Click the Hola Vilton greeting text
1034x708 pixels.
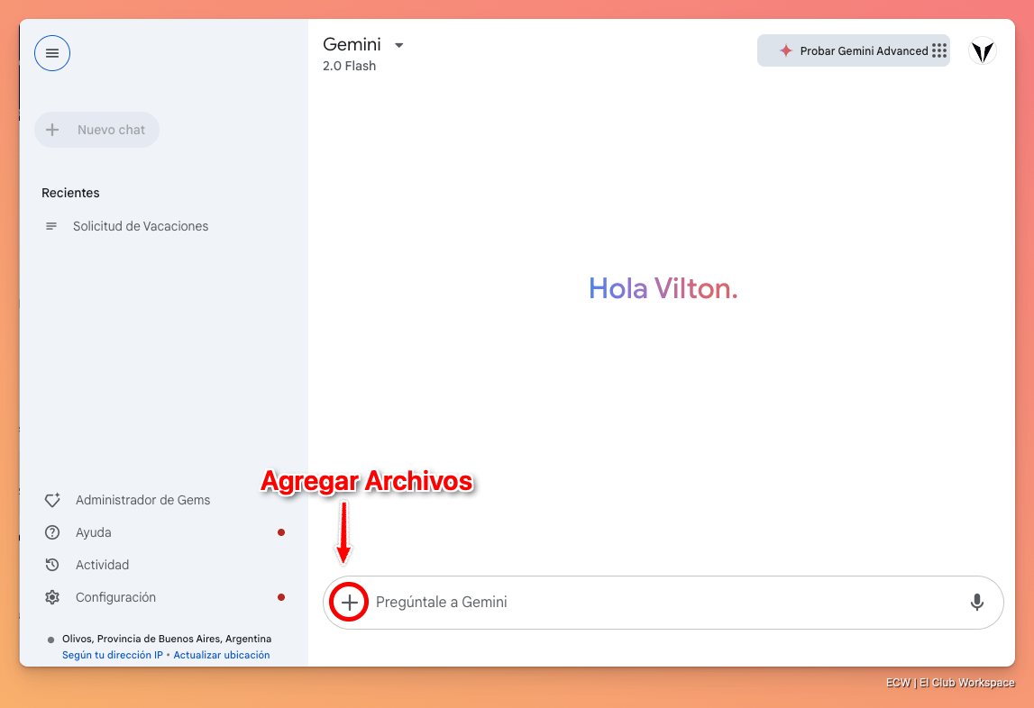coord(663,289)
